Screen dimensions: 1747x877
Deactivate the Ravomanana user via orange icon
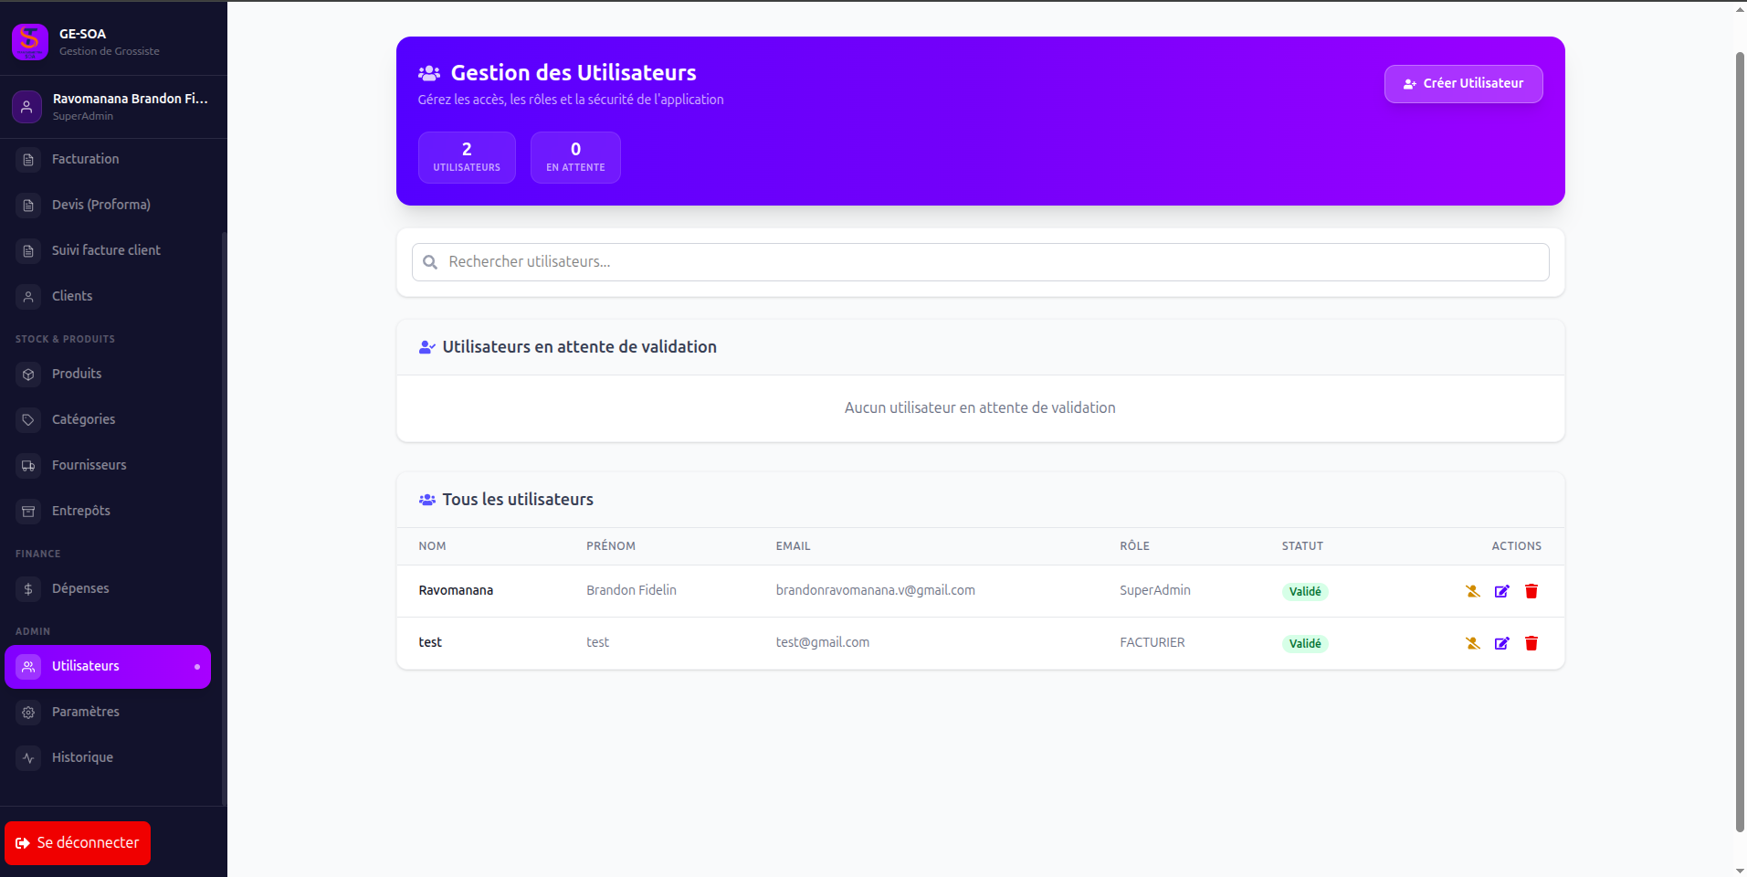[1473, 591]
